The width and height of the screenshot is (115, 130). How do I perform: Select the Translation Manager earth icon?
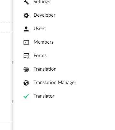coord(26,83)
